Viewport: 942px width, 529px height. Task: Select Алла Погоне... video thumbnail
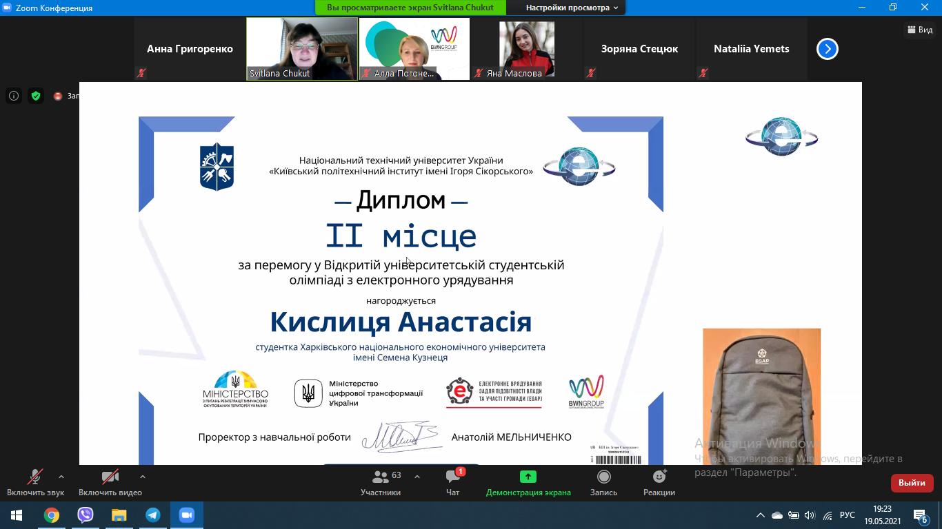coord(414,49)
